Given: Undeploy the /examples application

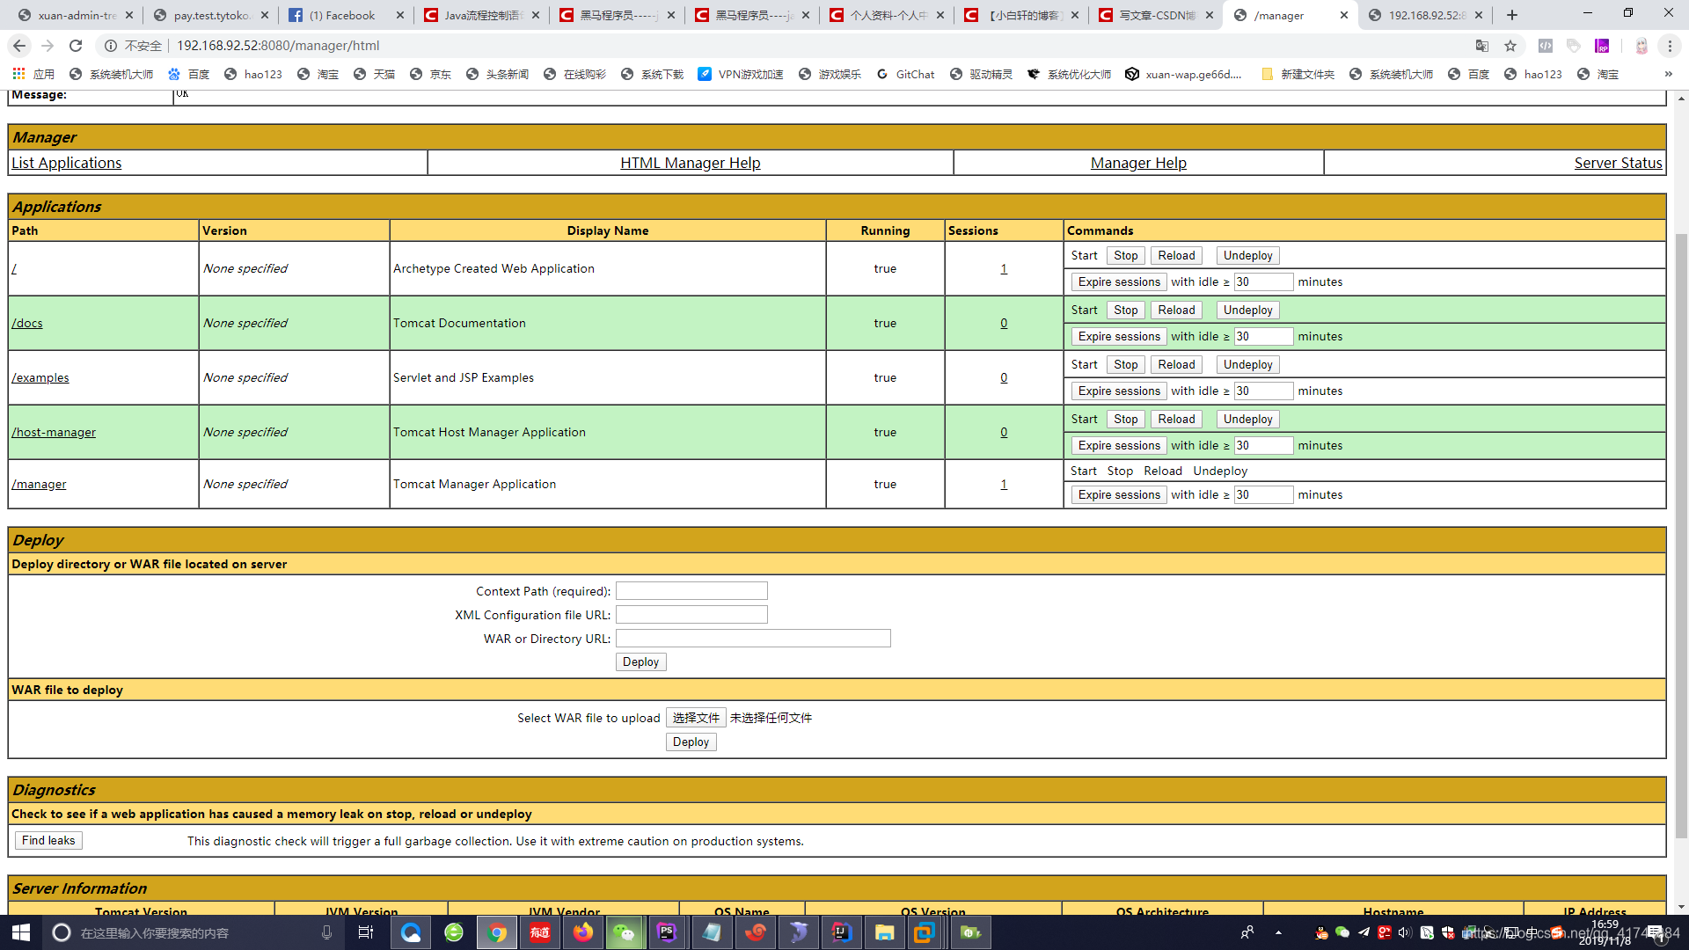Looking at the screenshot, I should [1247, 364].
